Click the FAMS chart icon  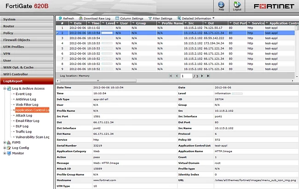[9, 143]
